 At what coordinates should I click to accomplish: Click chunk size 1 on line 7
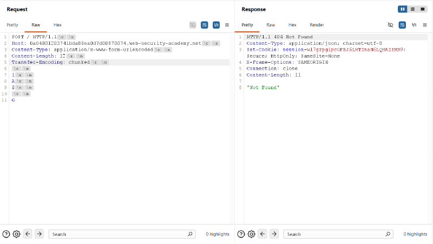click(13, 75)
